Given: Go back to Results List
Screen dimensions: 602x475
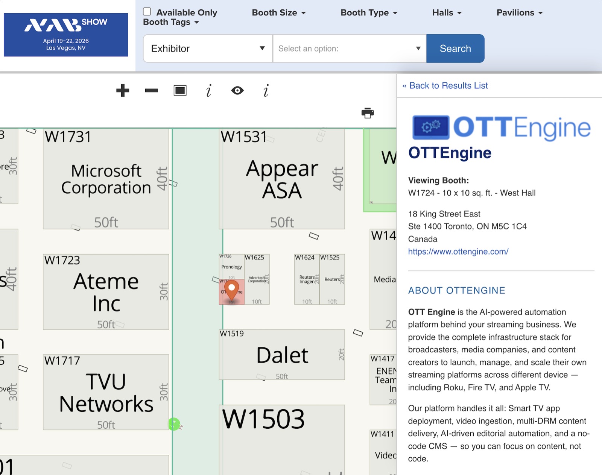Looking at the screenshot, I should point(445,86).
